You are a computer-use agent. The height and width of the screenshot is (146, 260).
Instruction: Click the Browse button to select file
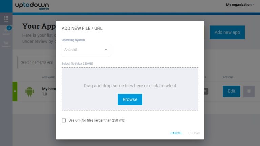pos(130,99)
